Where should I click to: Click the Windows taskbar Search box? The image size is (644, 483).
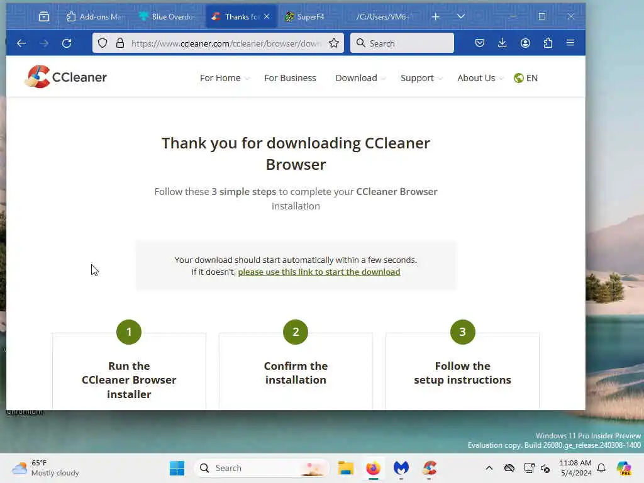point(262,468)
